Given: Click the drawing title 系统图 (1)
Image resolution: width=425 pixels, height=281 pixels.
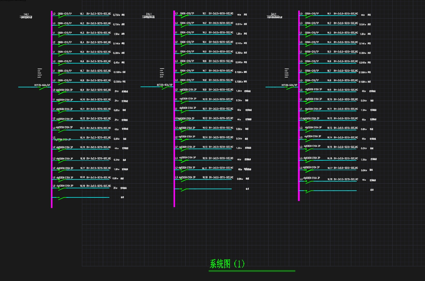Looking at the screenshot, I should (227, 264).
